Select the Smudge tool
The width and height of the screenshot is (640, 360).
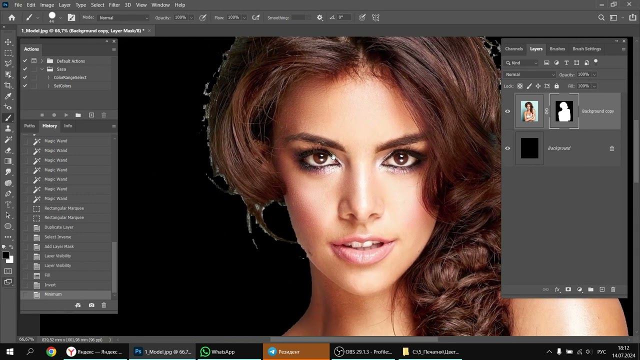point(8,172)
